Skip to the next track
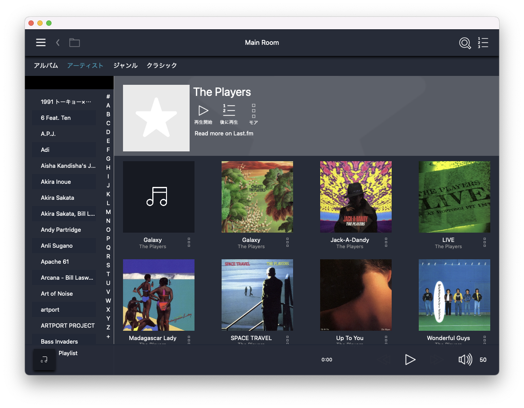 click(436, 360)
